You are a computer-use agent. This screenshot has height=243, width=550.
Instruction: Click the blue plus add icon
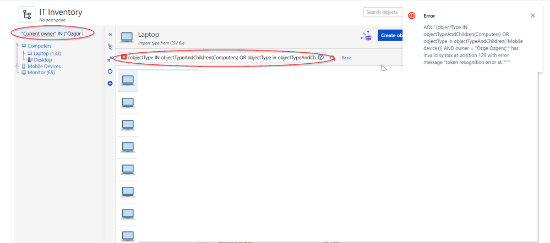tap(110, 84)
